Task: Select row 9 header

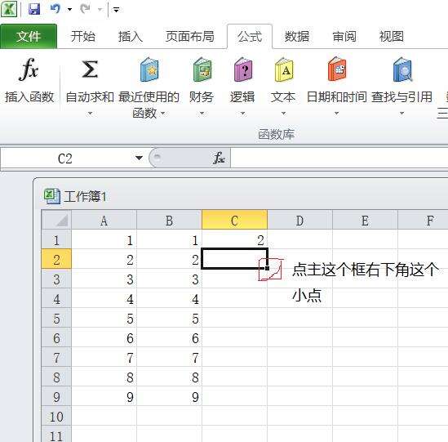Action: 56,397
